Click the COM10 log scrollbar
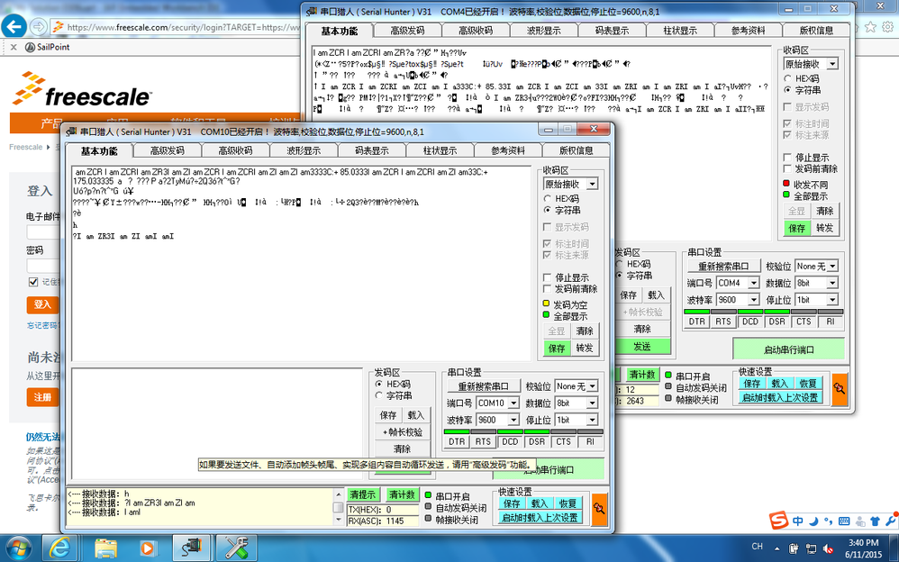 point(339,506)
